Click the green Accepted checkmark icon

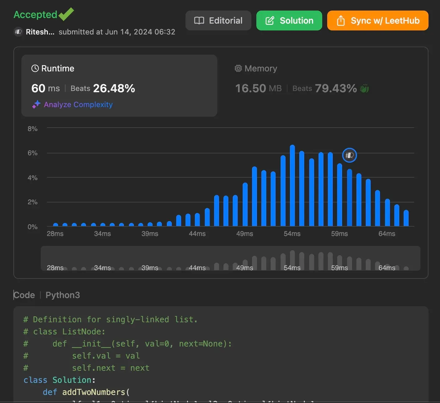pos(66,14)
